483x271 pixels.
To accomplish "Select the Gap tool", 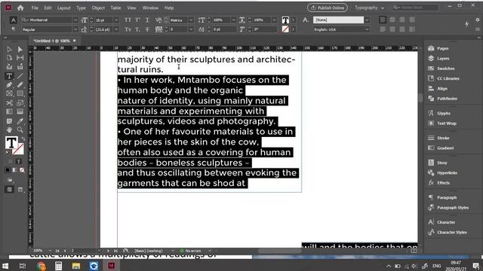I will [20, 58].
